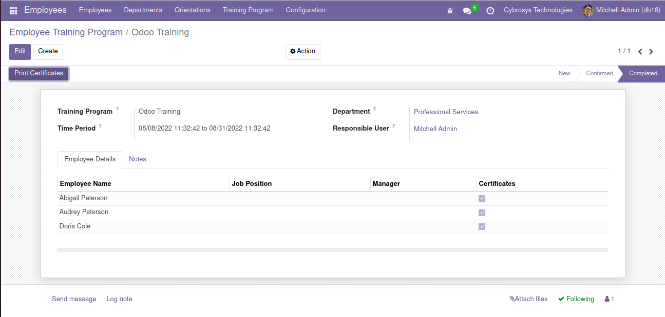Go to next record arrow

[651, 52]
